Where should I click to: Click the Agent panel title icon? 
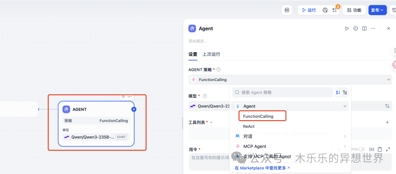(192, 29)
